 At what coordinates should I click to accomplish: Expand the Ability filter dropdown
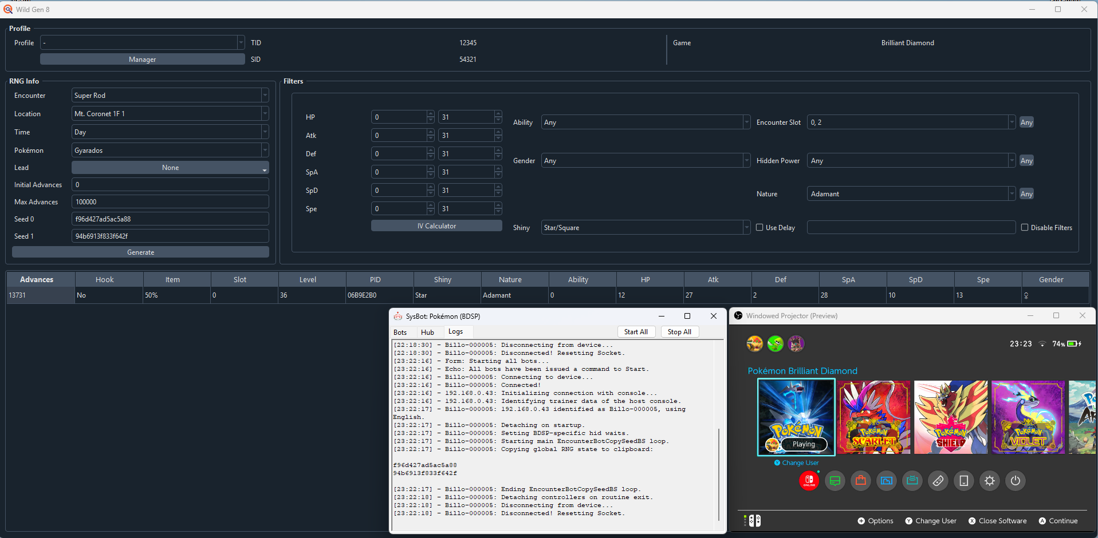pyautogui.click(x=646, y=122)
